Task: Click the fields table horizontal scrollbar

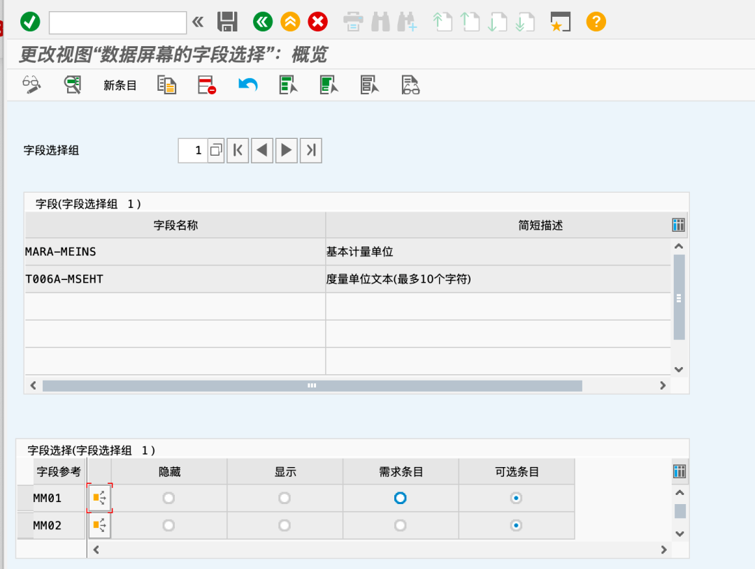Action: tap(312, 385)
